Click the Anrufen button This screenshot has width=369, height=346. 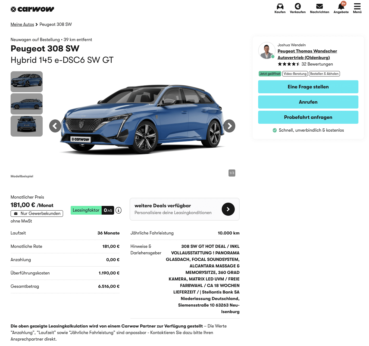pos(308,102)
